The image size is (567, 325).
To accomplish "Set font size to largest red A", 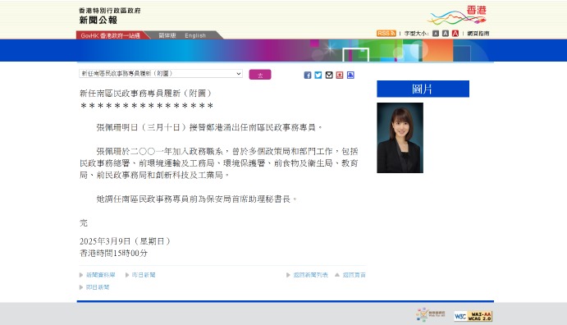I will [455, 34].
